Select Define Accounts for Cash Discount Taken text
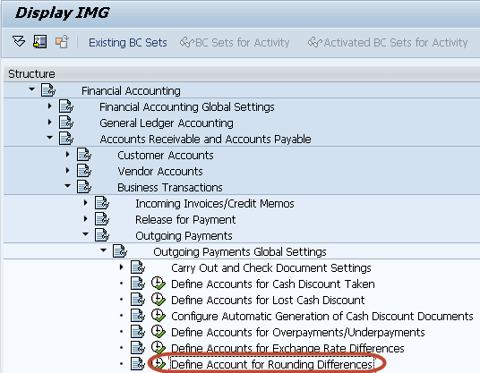Screen dimensions: 480x373 coord(273,284)
